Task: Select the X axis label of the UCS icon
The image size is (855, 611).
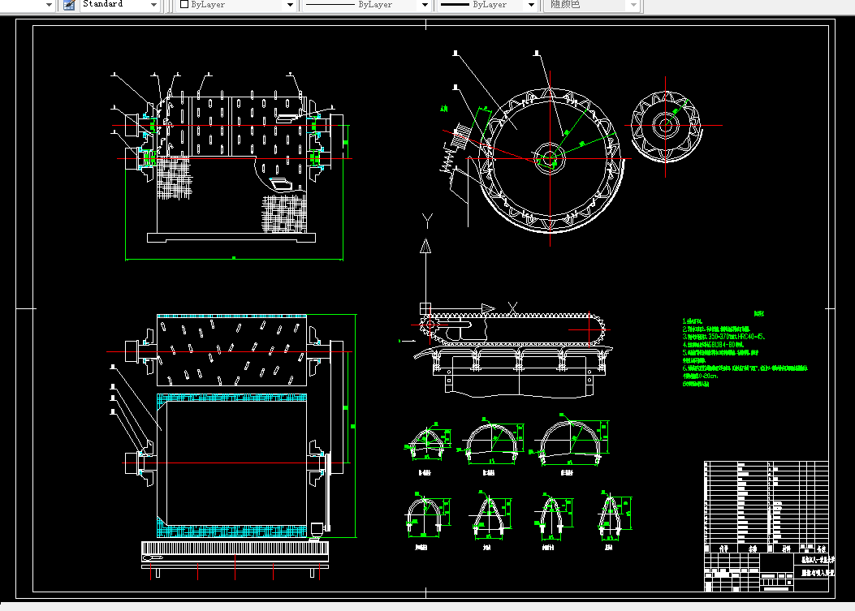Action: click(x=512, y=308)
